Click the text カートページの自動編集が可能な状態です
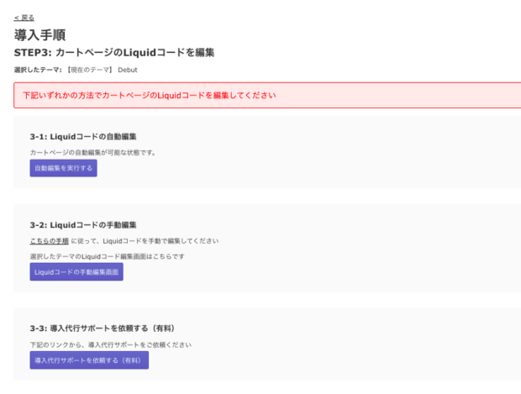This screenshot has height=394, width=521. click(93, 152)
